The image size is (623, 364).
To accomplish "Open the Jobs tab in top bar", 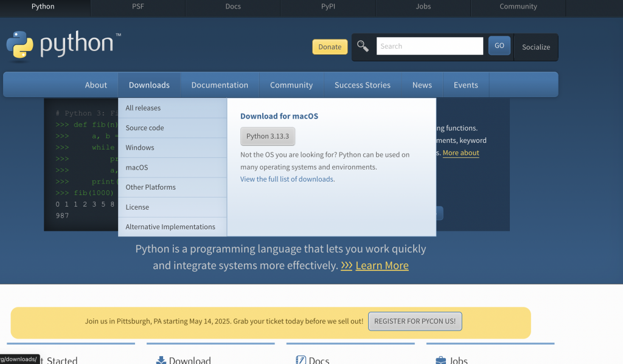I will point(423,6).
